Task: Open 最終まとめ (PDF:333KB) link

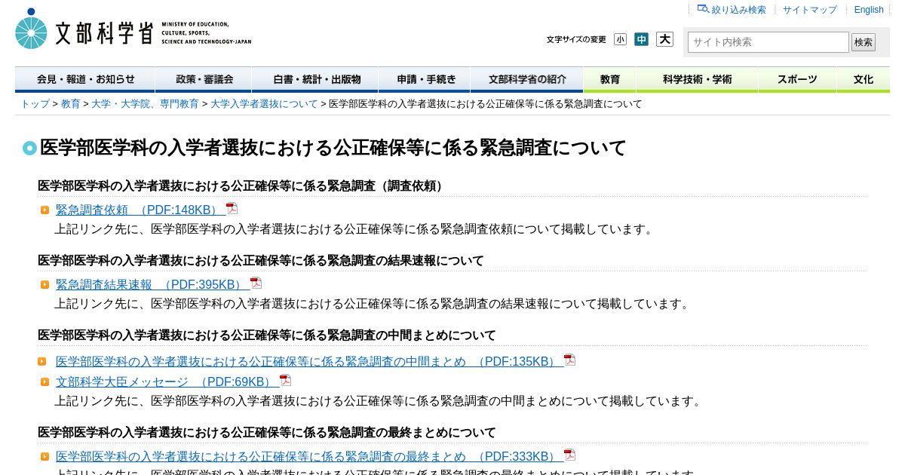Action: (x=309, y=457)
